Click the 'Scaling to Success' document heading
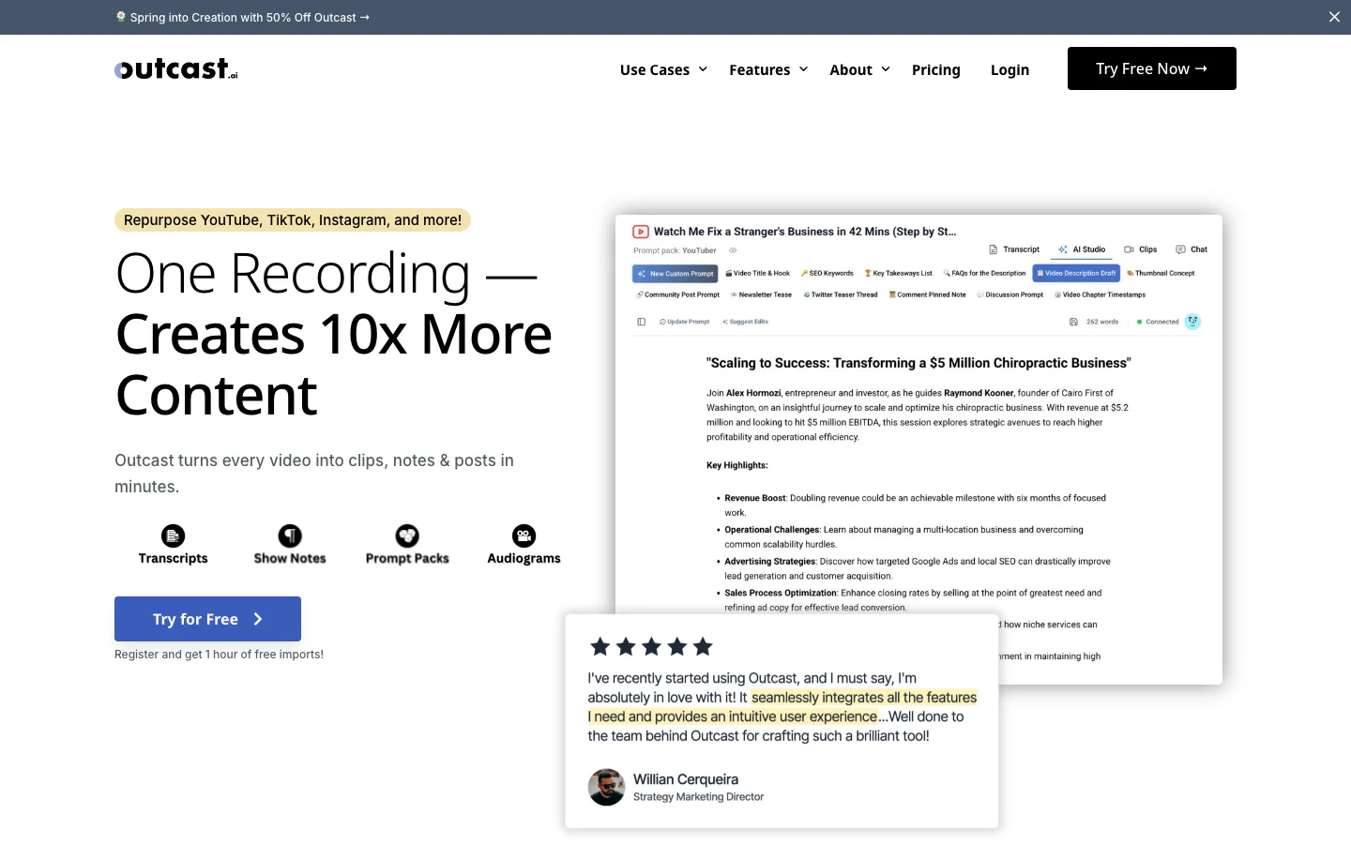Viewport: 1351px width, 844px height. [918, 363]
